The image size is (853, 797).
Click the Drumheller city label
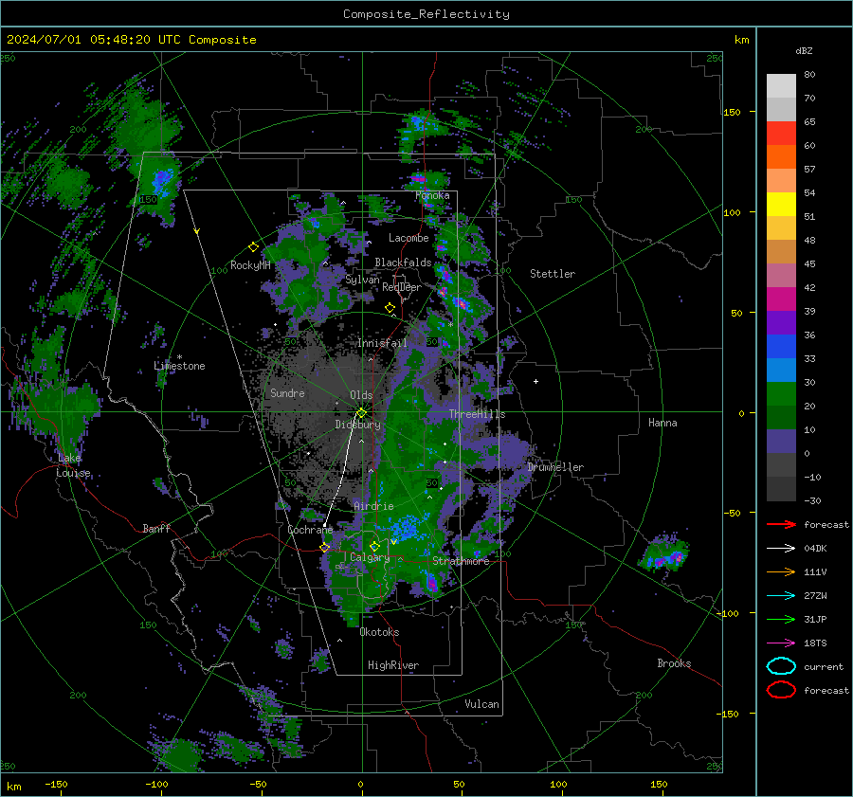click(x=555, y=467)
